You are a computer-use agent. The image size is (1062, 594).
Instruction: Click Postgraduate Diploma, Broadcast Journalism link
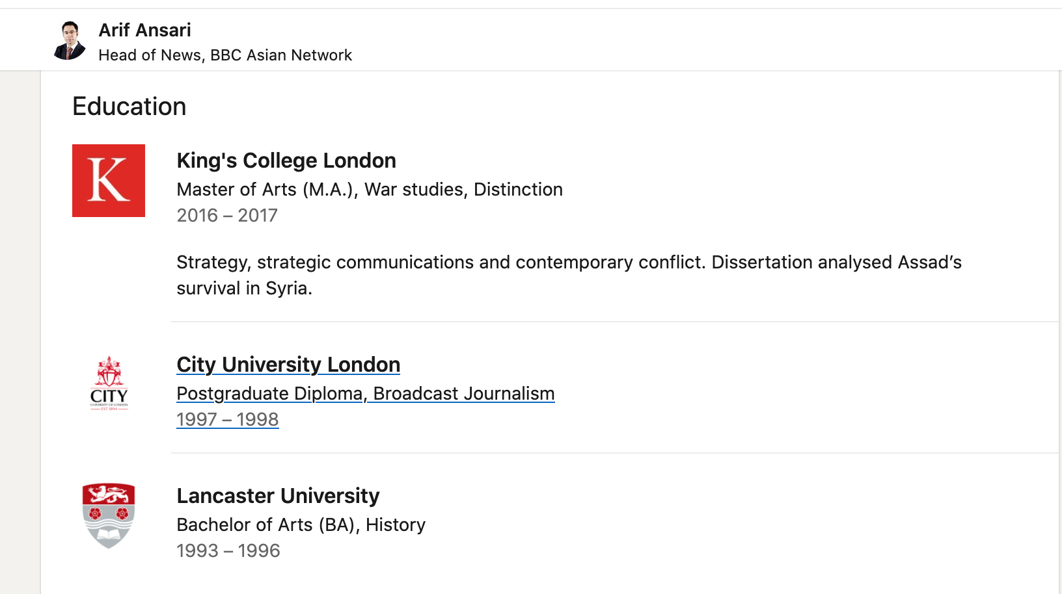(x=366, y=394)
